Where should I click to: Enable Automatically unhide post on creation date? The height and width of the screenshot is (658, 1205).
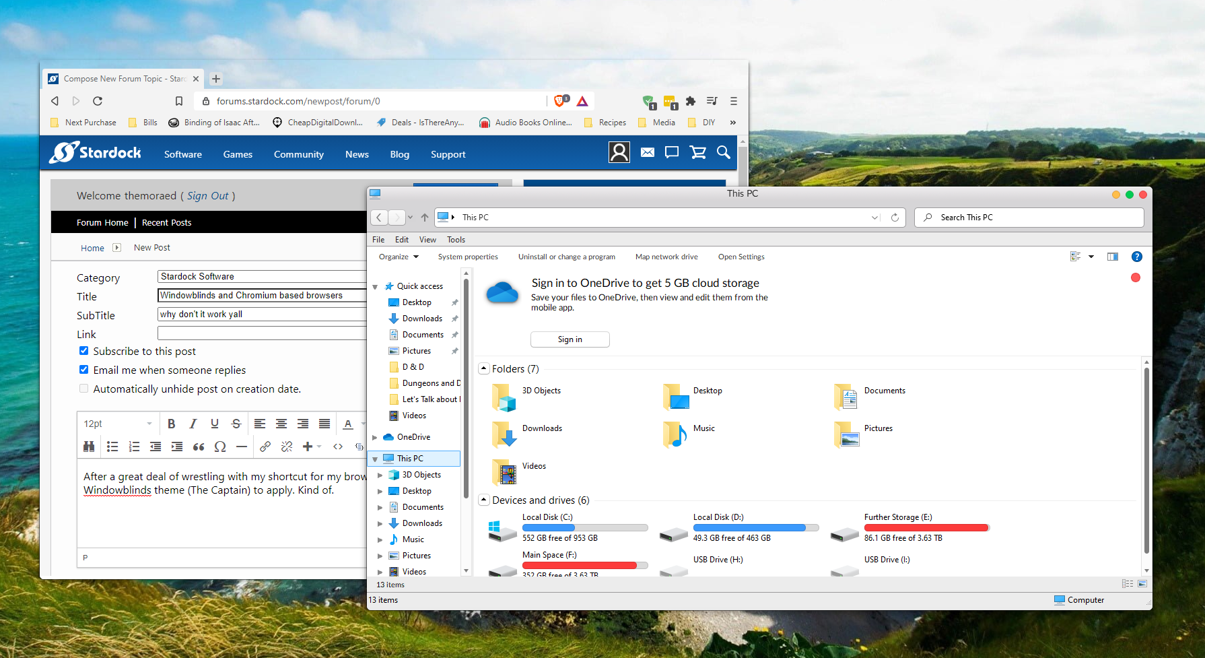[x=84, y=389]
